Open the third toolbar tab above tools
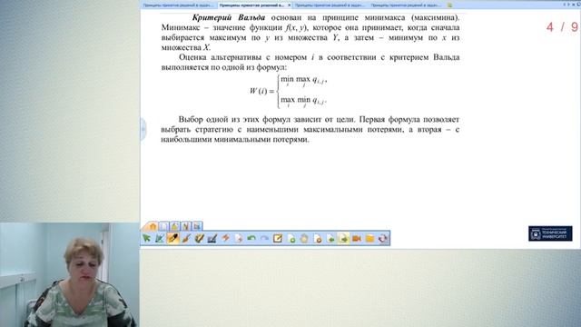The width and height of the screenshot is (581, 327). tap(175, 226)
